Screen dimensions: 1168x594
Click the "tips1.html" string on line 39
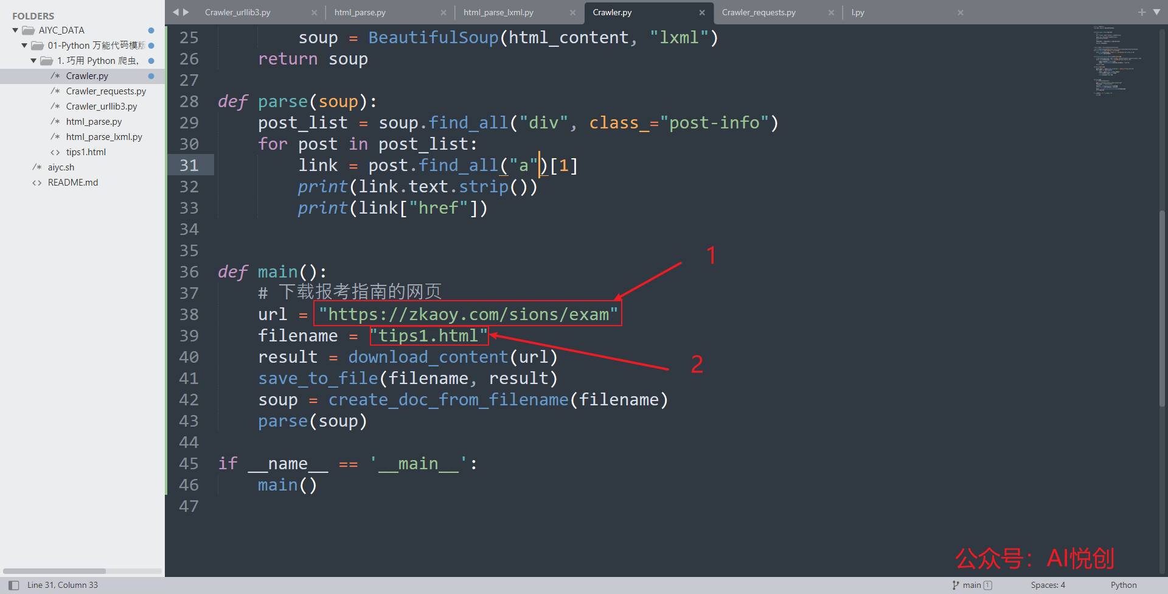pyautogui.click(x=429, y=335)
